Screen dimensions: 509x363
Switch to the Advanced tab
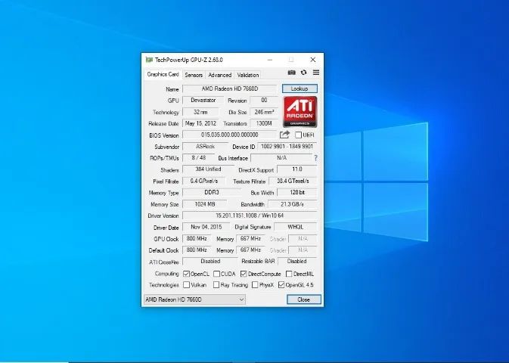pyautogui.click(x=220, y=75)
